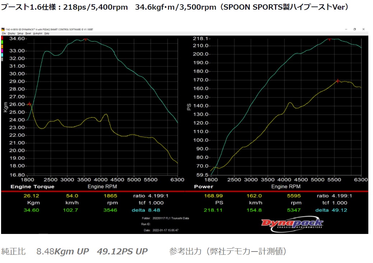
Task: Select the magenta run color swatch
Action: 3,51
